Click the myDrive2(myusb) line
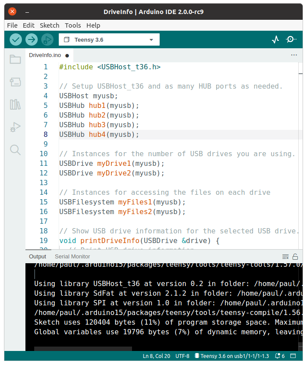The height and width of the screenshot is (365, 307). [x=112, y=173]
